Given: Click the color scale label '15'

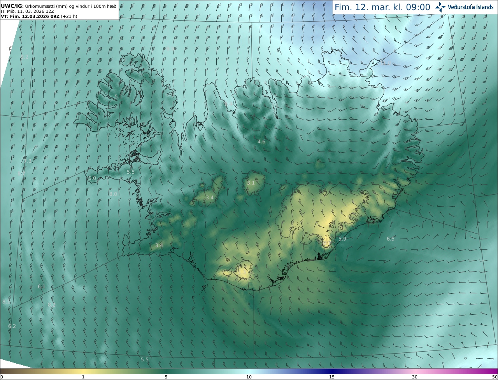Looking at the screenshot, I should pos(332,377).
